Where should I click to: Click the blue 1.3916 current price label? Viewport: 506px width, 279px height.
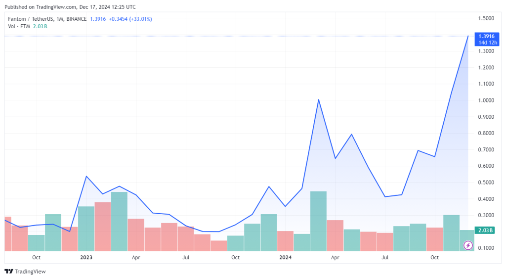coord(486,36)
